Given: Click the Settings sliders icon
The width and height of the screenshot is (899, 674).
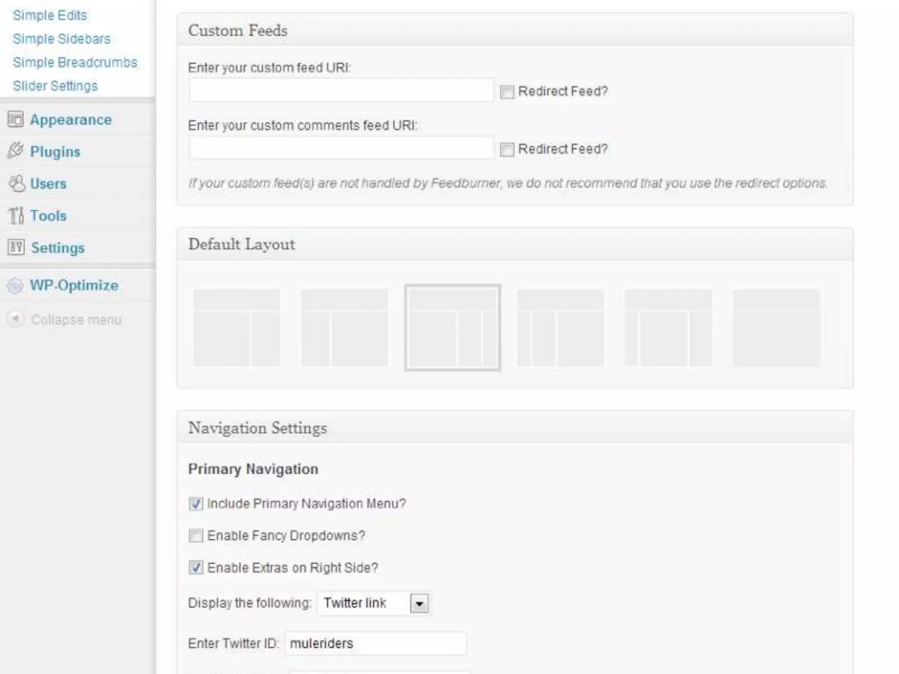Looking at the screenshot, I should 16,247.
